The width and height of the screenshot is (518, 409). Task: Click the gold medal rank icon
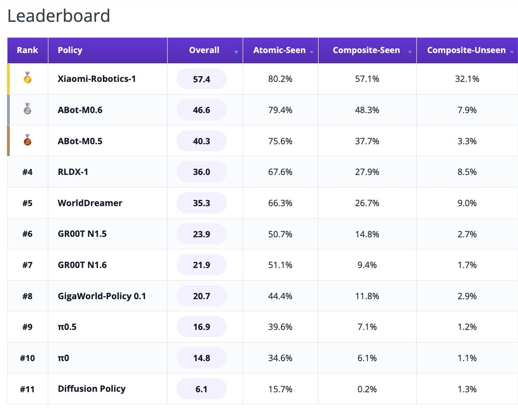[x=27, y=78]
